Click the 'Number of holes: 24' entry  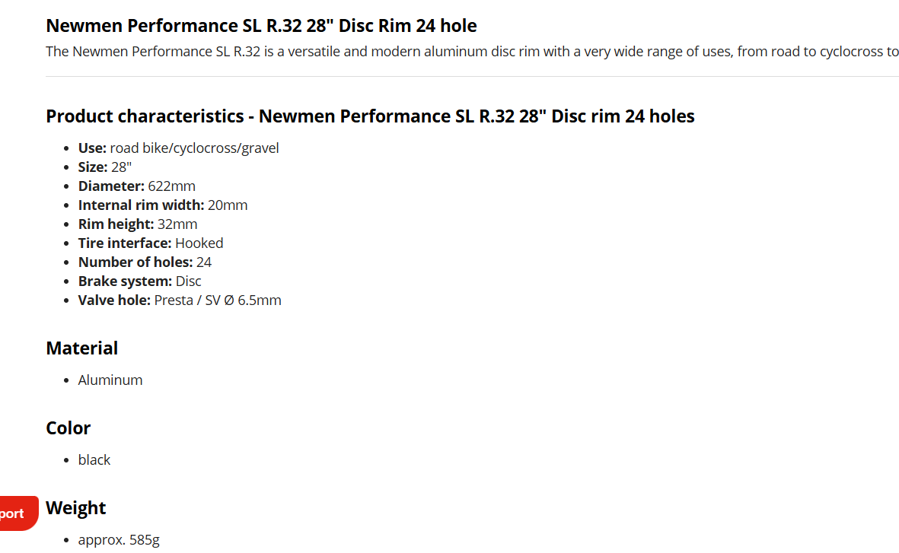pos(145,262)
